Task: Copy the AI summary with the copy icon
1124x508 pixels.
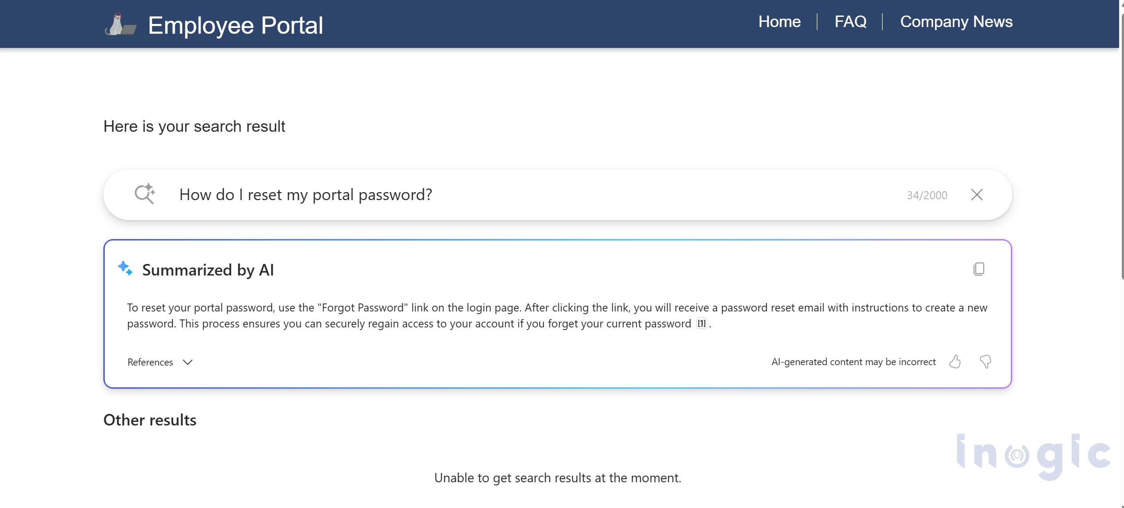Action: [978, 269]
